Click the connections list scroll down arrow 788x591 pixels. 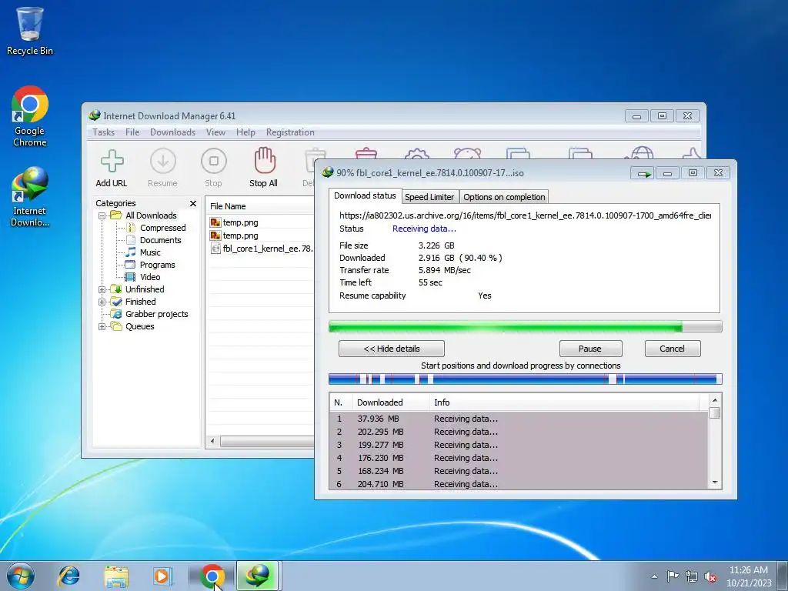715,482
